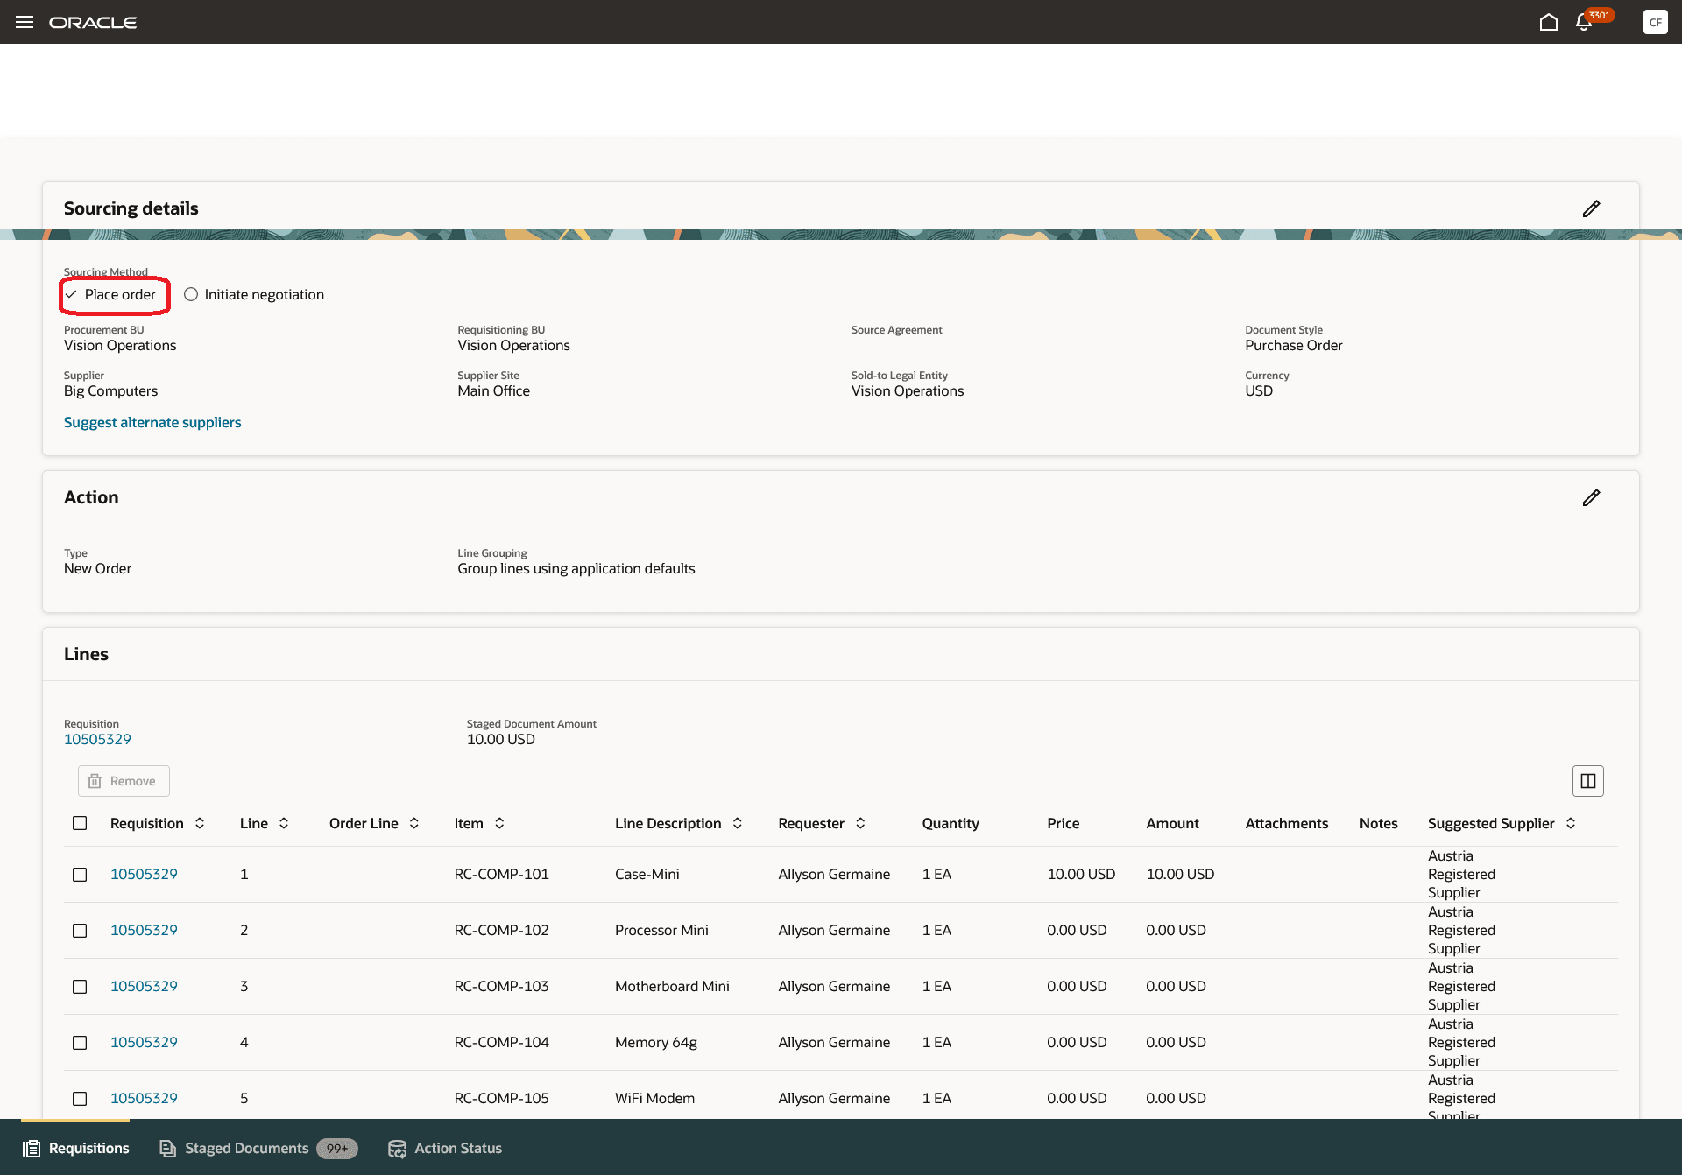The height and width of the screenshot is (1175, 1682).
Task: Sort by the Suggested Supplier column
Action: tap(1571, 823)
